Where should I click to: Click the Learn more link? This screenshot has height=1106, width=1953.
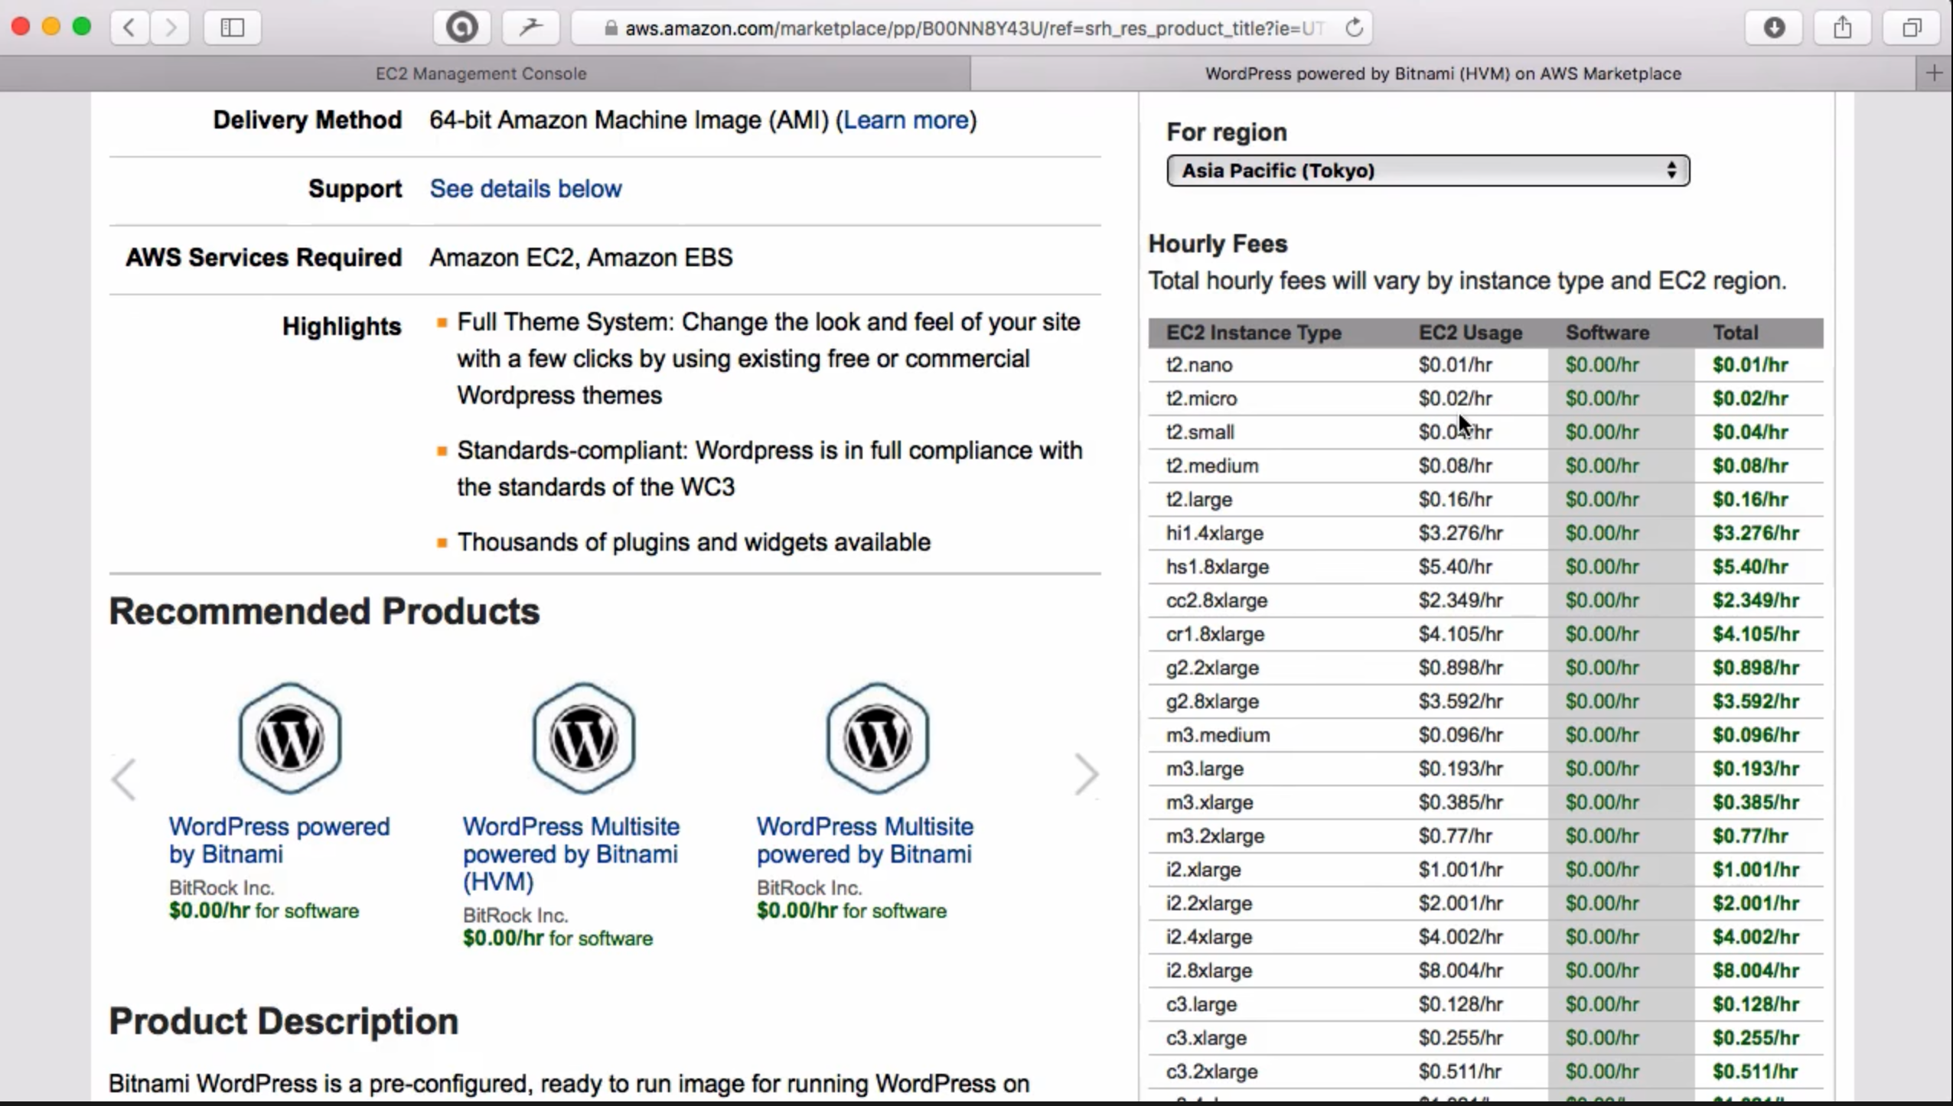[906, 120]
